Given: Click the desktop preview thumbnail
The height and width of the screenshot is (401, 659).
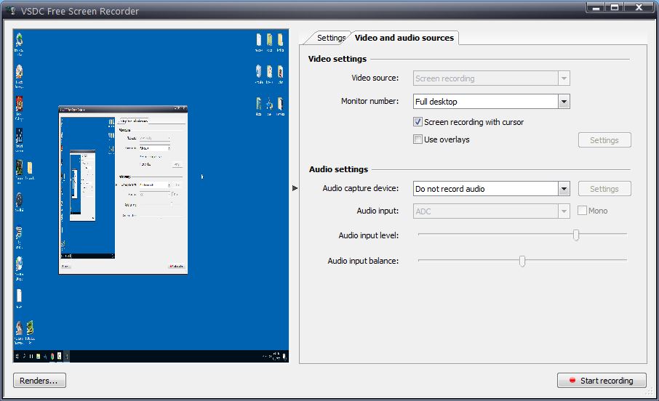Looking at the screenshot, I should click(151, 195).
